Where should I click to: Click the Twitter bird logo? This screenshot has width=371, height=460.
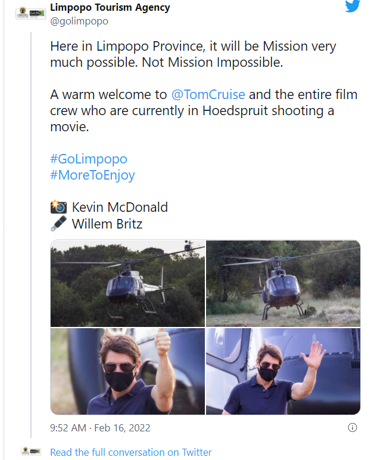pyautogui.click(x=353, y=6)
